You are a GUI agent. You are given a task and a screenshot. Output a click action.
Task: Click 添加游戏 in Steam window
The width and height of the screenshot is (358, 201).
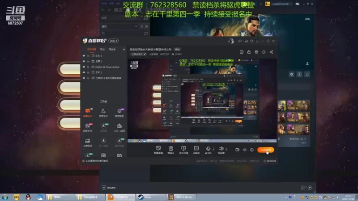tap(109, 188)
